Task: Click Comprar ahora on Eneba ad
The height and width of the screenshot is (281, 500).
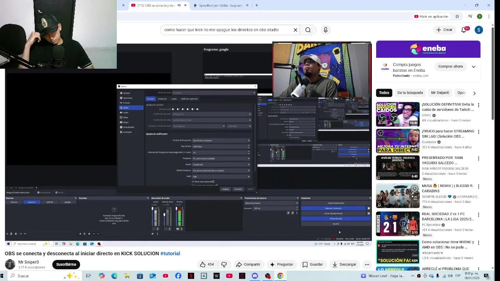Action: click(450, 66)
